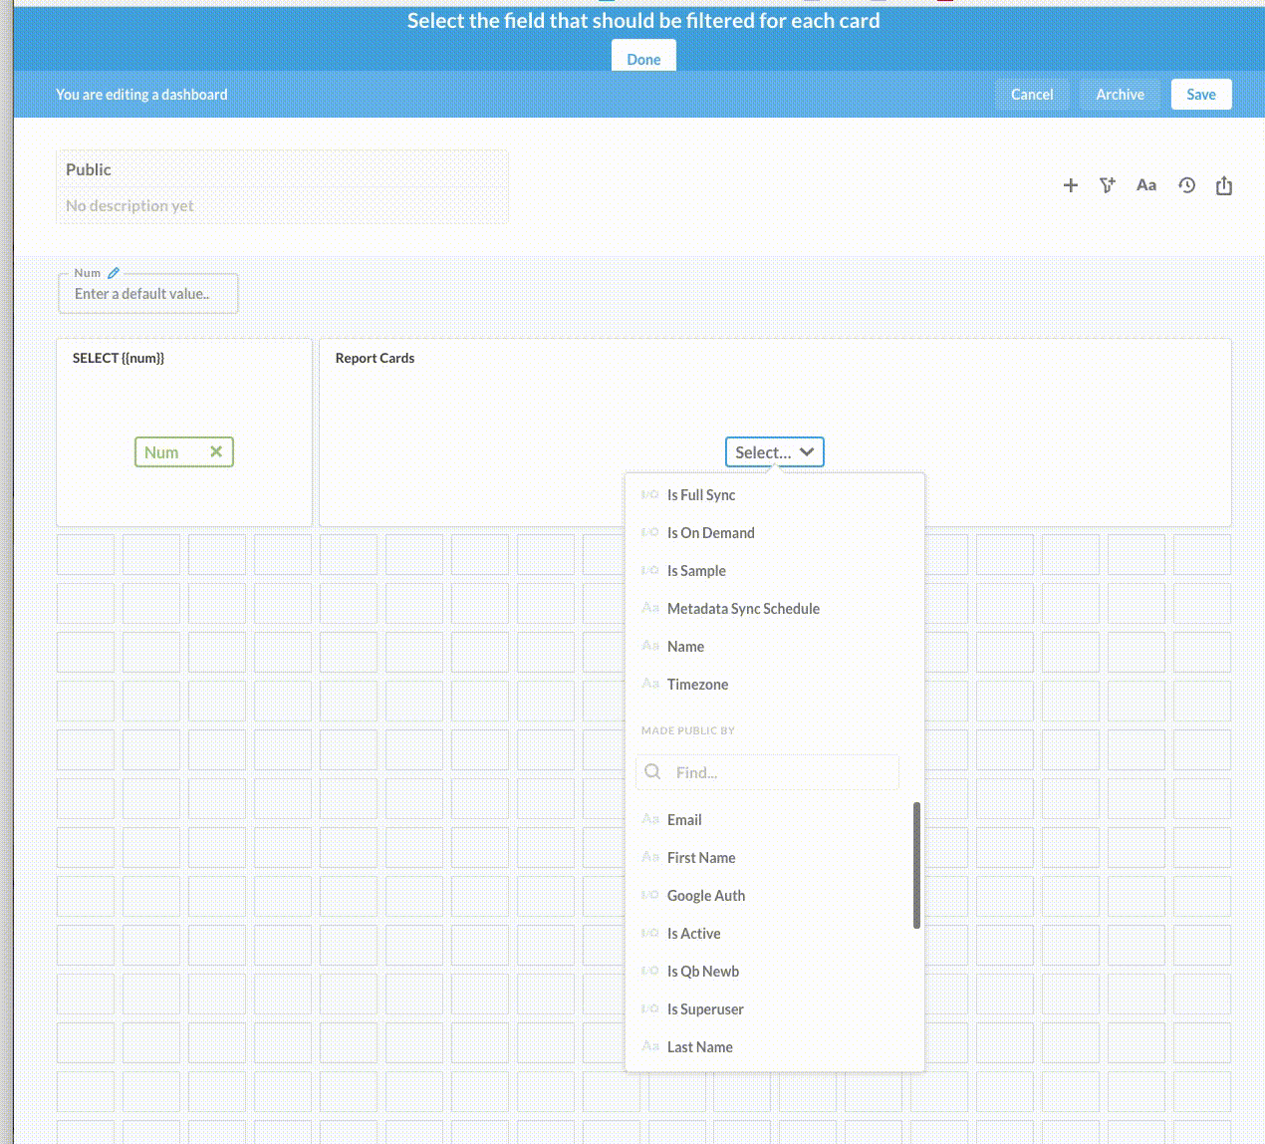Open sharing options with the export icon
This screenshot has height=1144, width=1265.
click(1223, 184)
